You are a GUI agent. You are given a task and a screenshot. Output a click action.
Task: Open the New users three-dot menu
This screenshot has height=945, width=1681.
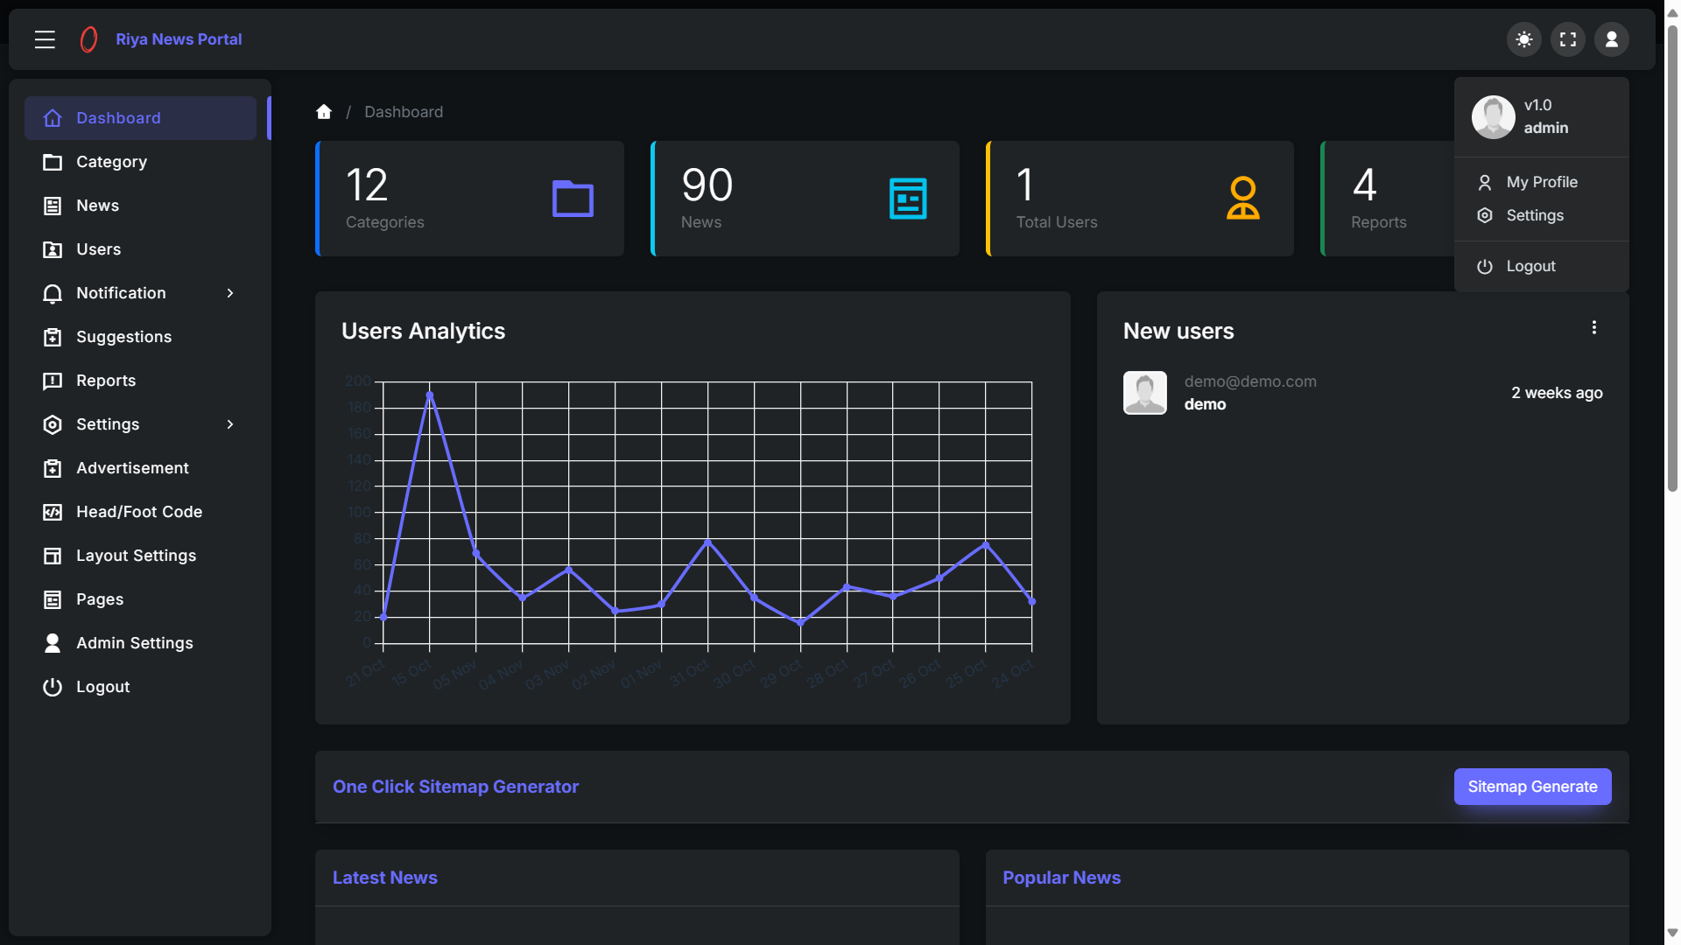[x=1593, y=327]
